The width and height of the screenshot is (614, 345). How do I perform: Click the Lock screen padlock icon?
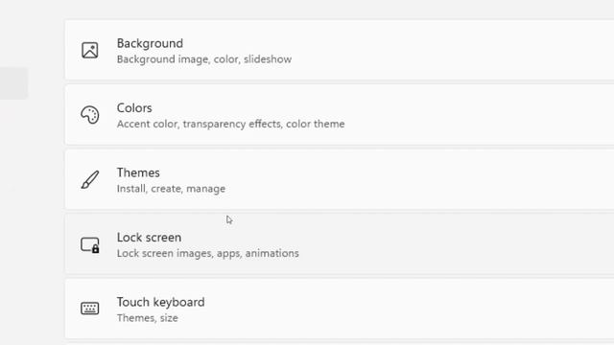tap(90, 245)
